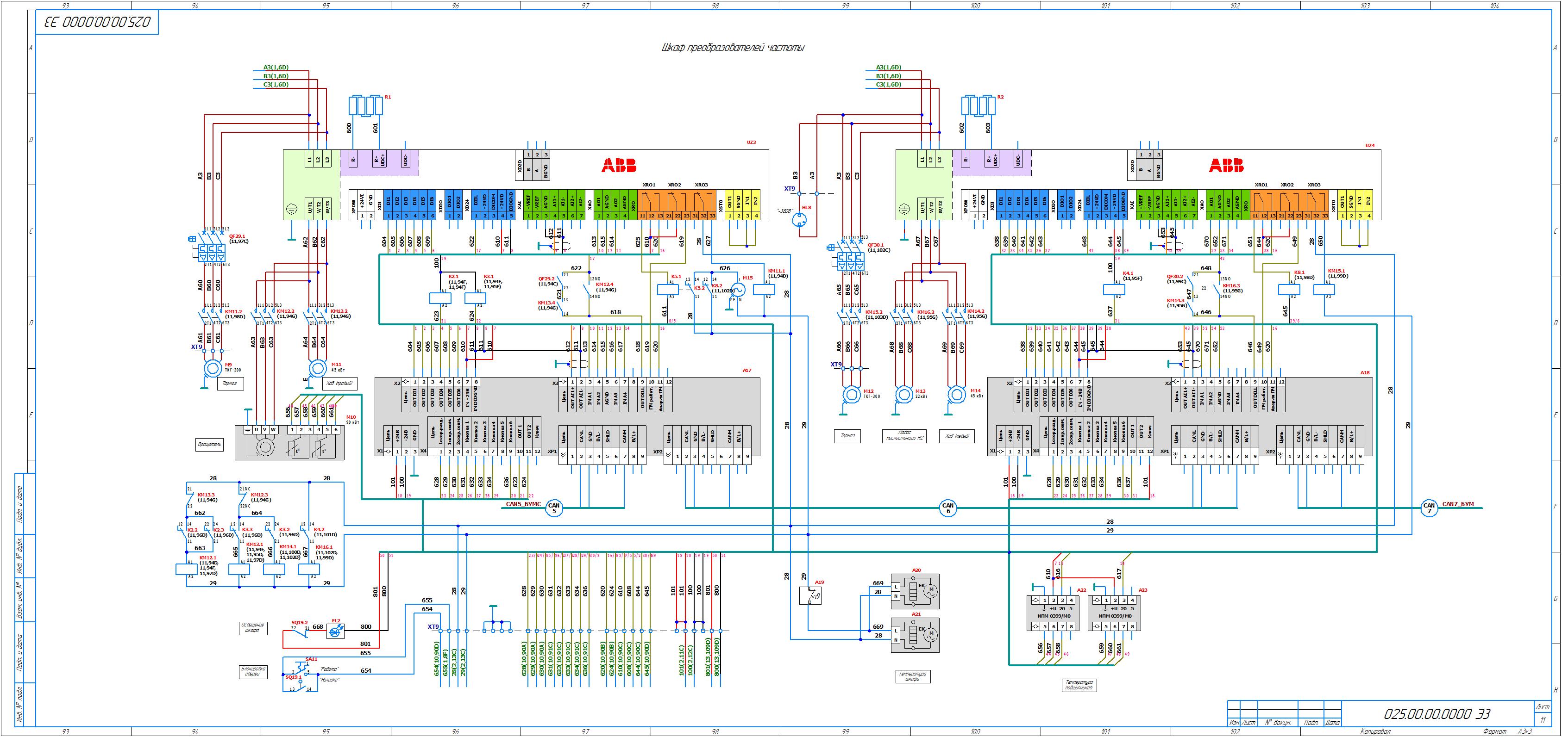The image size is (1562, 737).
Task: Click the EL2 cabinet lamp symbol
Action: click(x=335, y=632)
